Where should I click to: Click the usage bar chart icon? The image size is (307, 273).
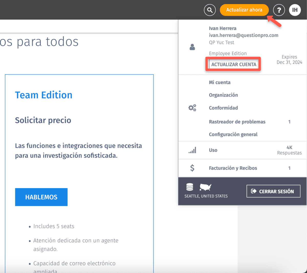click(192, 150)
